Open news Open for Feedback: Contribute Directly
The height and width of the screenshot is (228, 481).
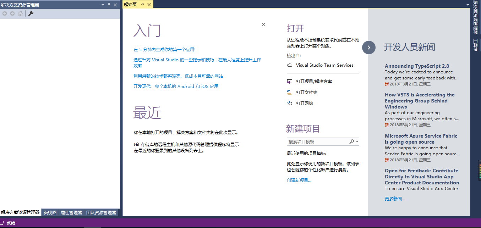[x=422, y=177]
